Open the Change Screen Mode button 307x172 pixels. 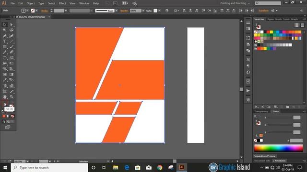8,127
